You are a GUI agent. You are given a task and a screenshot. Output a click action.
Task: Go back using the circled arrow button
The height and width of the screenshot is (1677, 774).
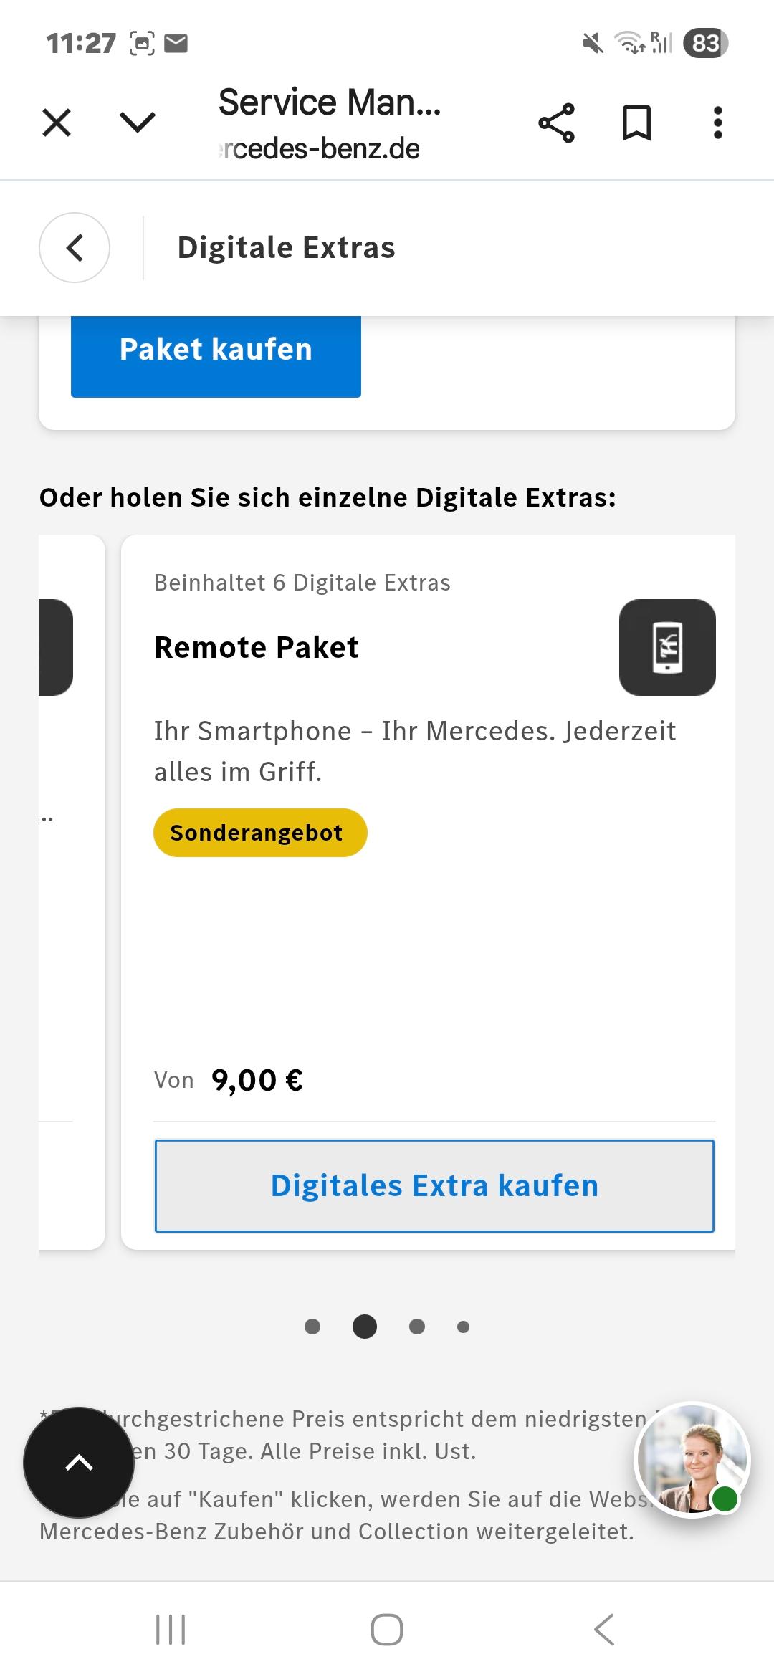point(75,248)
